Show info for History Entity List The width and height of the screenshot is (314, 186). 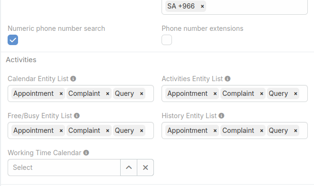pyautogui.click(x=221, y=116)
